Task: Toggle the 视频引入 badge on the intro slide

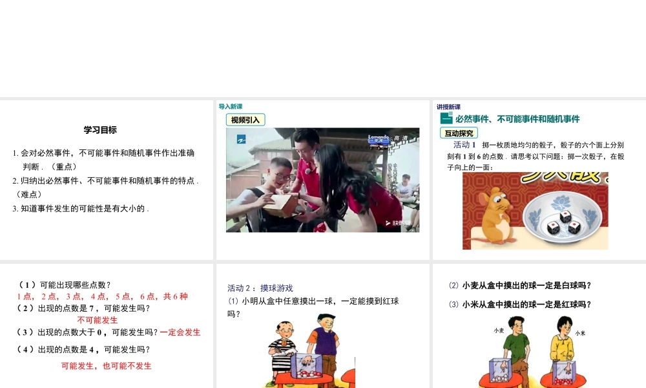Action: [246, 118]
